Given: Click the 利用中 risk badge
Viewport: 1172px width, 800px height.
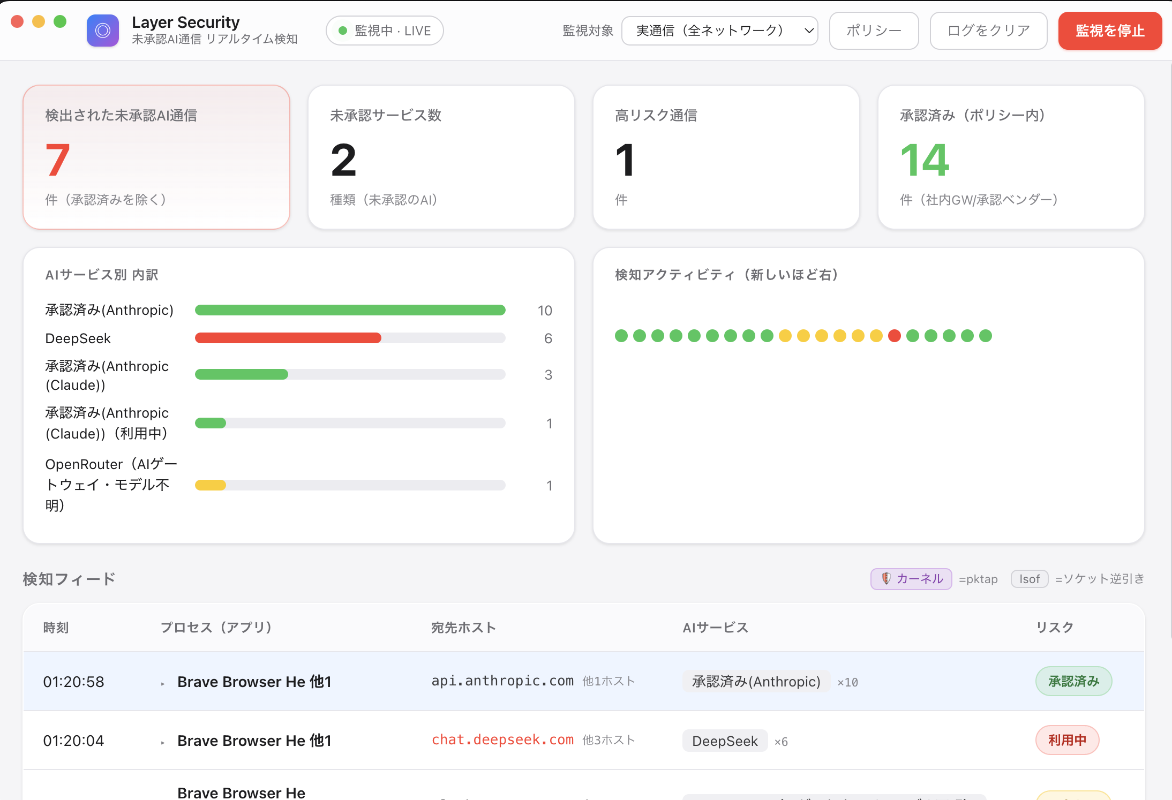Looking at the screenshot, I should tap(1067, 740).
